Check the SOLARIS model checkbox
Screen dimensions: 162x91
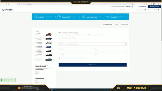pyautogui.click(x=36, y=43)
